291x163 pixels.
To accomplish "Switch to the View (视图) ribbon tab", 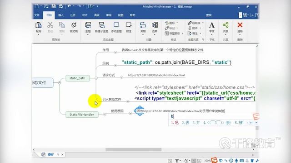I will click(120, 15).
